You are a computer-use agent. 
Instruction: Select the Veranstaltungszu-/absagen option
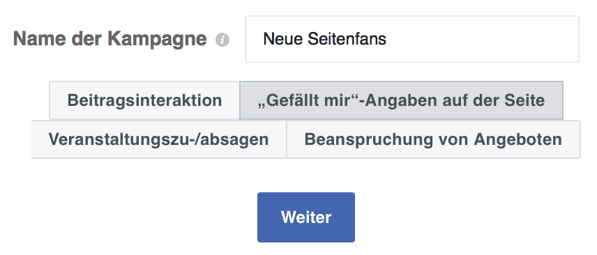click(159, 139)
